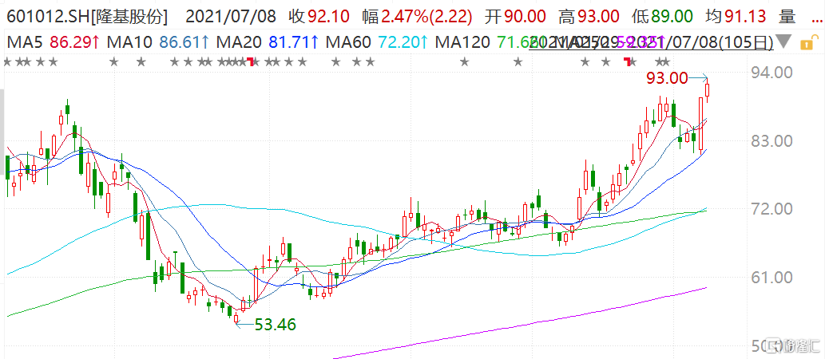Screen dimensions: 825x359
Task: Click the 53.46 lowest price annotation
Action: coord(276,325)
